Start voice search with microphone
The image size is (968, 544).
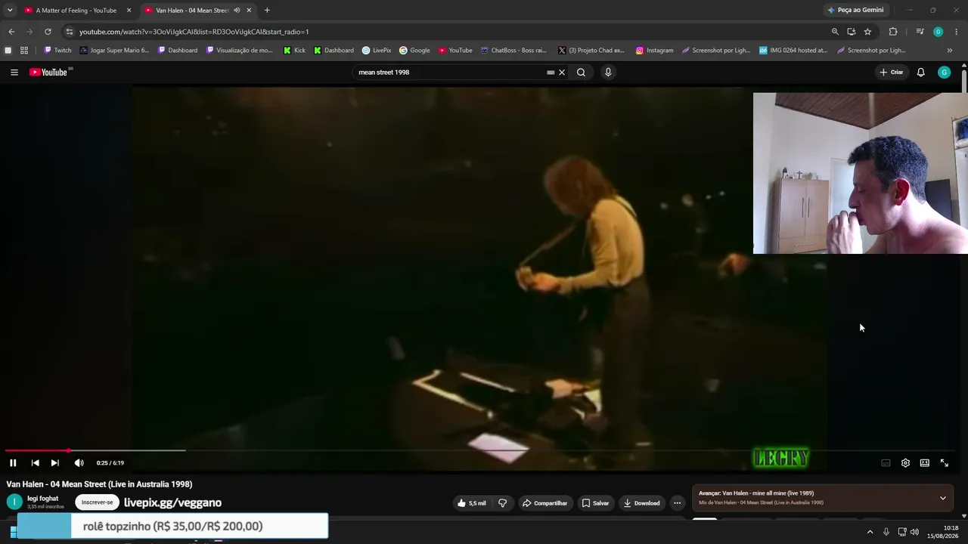(x=608, y=73)
